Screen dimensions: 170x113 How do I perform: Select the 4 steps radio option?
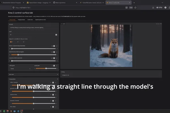pyautogui.click(x=12, y=42)
